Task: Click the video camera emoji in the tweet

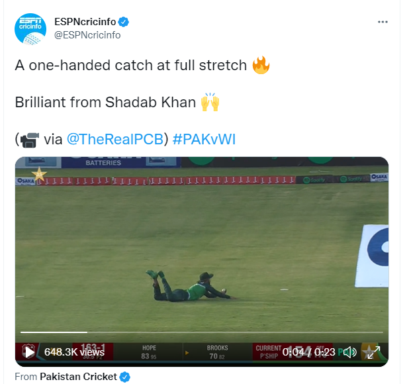Action: click(x=29, y=140)
